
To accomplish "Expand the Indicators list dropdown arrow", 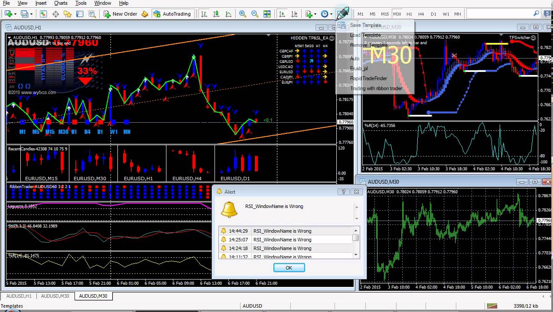I will [315, 14].
